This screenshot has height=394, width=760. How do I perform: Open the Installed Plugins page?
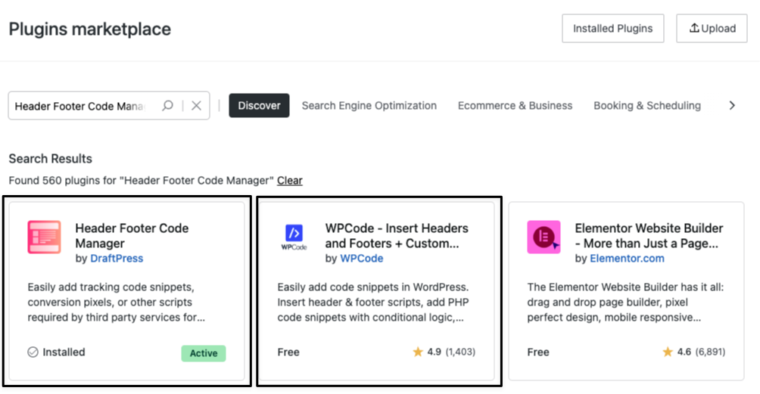[612, 29]
